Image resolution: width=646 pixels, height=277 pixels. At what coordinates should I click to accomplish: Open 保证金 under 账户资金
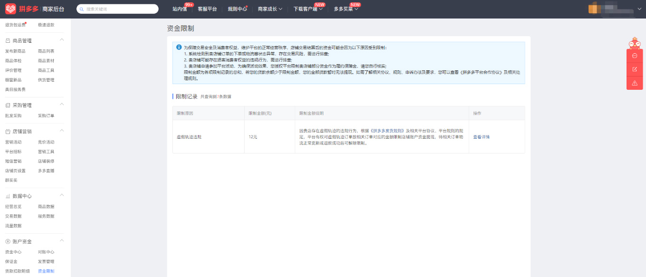click(x=11, y=261)
